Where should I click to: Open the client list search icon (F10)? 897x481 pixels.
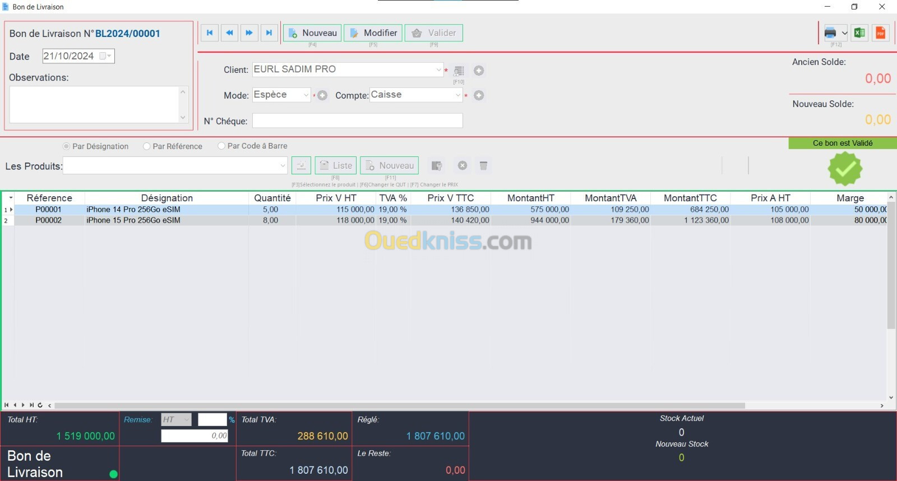(459, 71)
